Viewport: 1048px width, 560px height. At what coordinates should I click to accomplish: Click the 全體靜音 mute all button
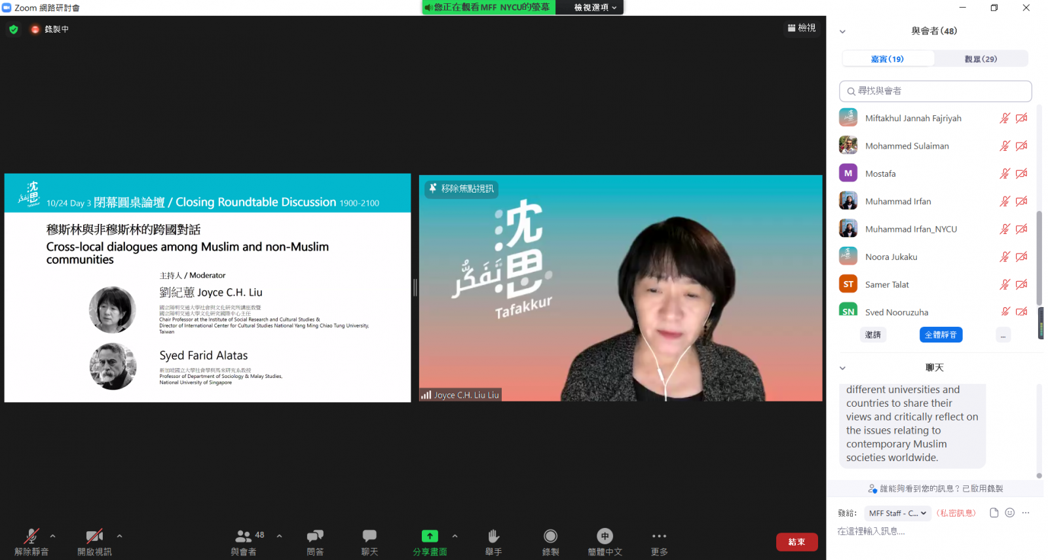click(x=941, y=335)
